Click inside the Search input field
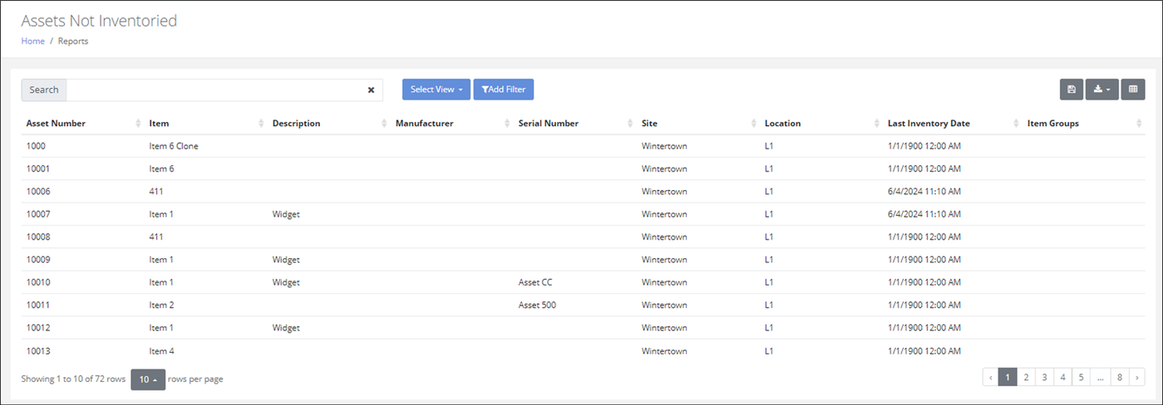Screen dimensions: 1163x405 216,90
